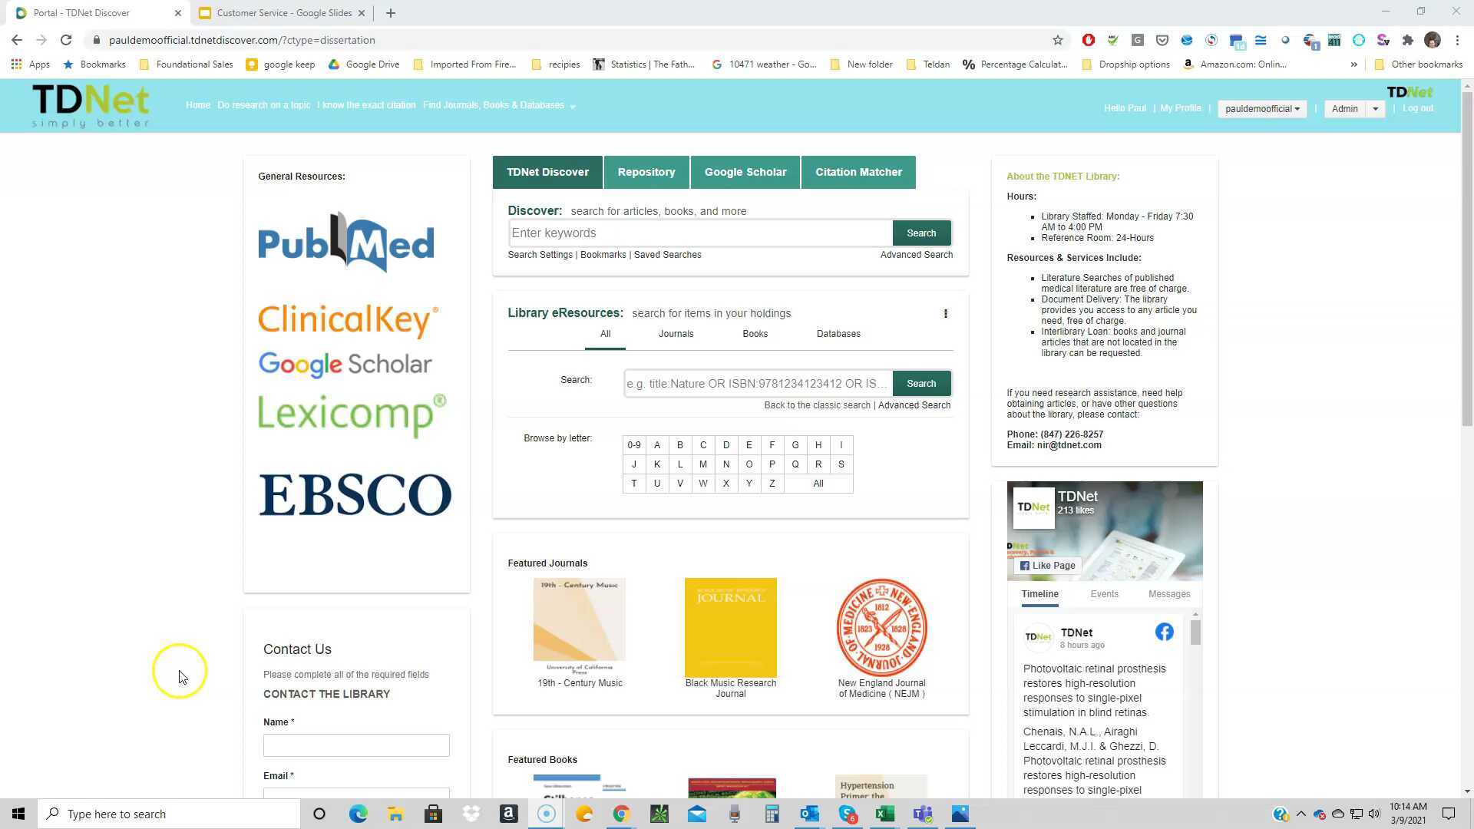Click the Enter keywords search field
This screenshot has height=829, width=1474.
tap(699, 233)
